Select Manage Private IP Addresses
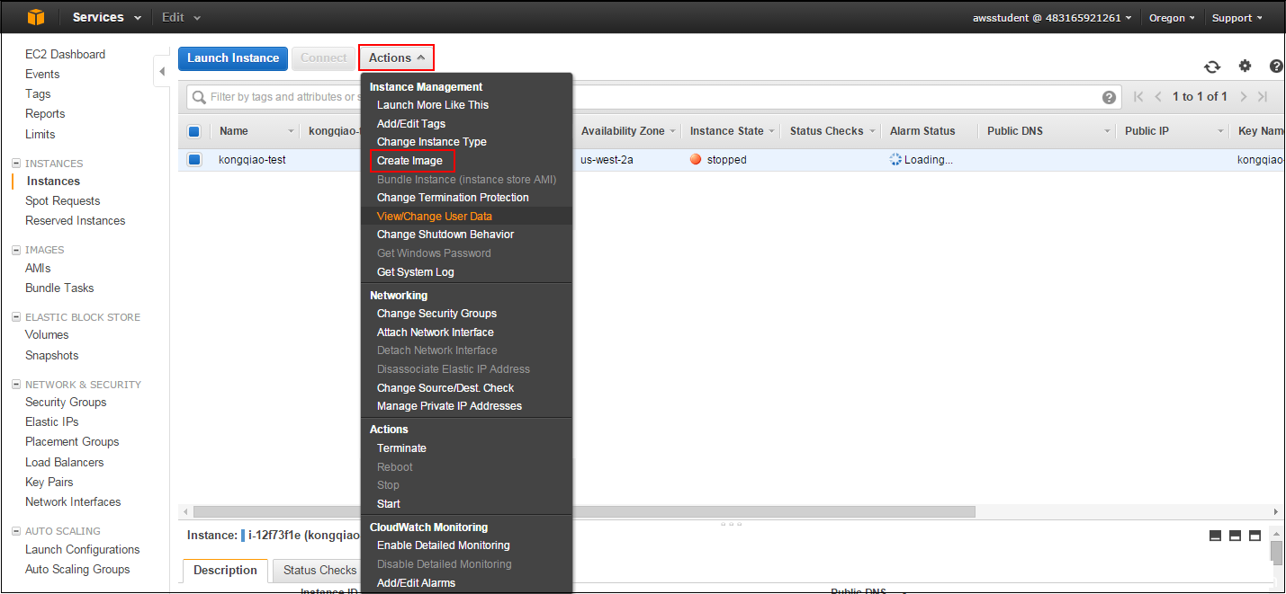 [449, 406]
